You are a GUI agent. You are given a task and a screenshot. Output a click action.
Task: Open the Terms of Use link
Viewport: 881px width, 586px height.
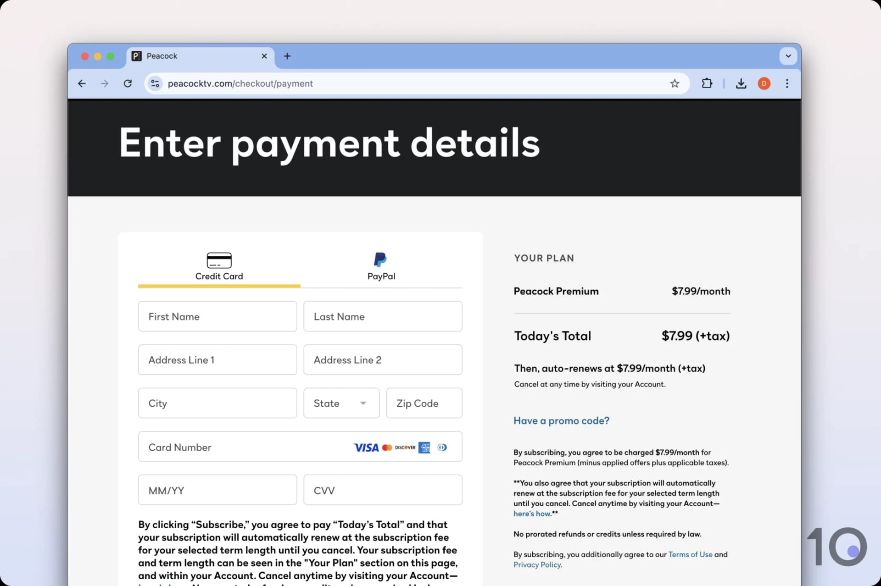pyautogui.click(x=690, y=554)
